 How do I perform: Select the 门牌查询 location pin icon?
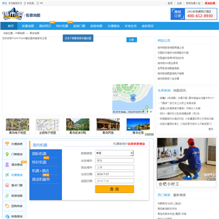tap(7, 155)
